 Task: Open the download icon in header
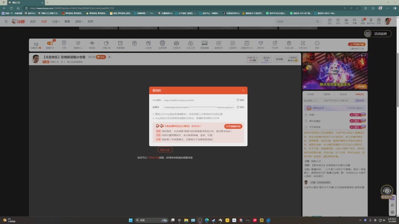(346, 21)
